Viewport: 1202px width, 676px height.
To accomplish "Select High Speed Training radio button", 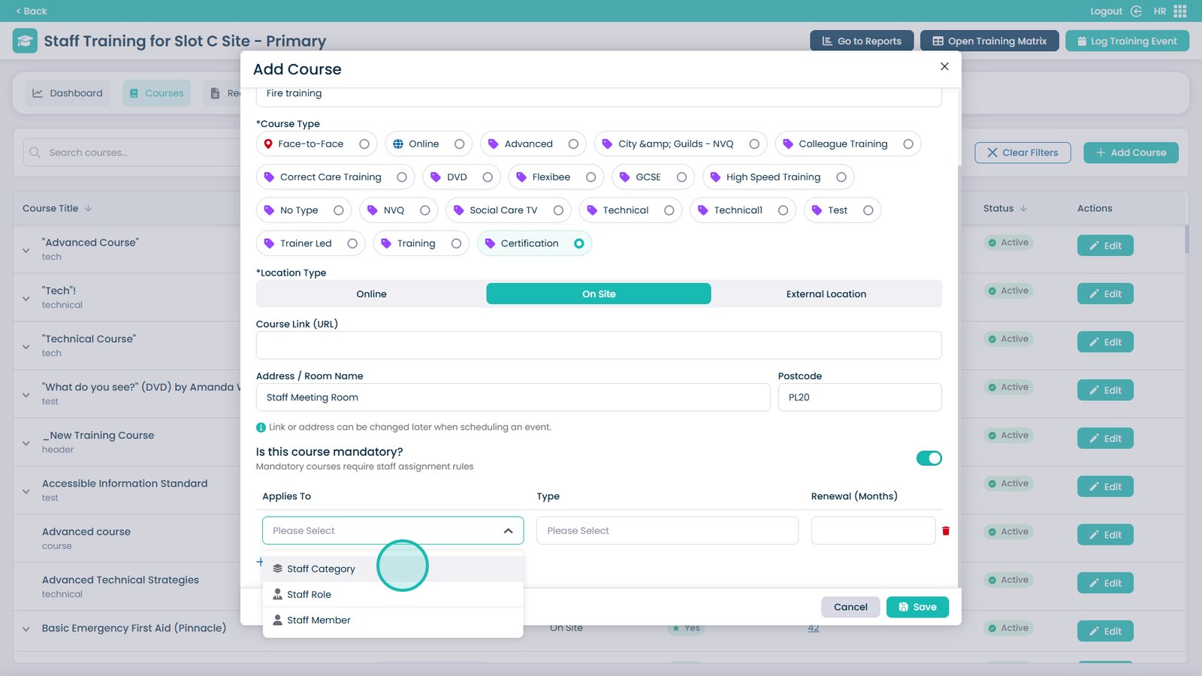I will click(x=841, y=177).
